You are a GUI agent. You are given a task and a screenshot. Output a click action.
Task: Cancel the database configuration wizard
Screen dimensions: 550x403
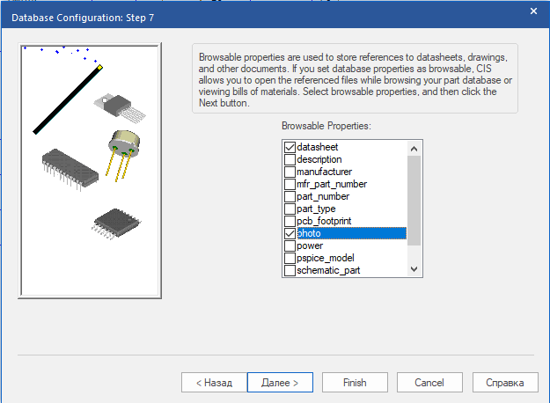point(429,383)
